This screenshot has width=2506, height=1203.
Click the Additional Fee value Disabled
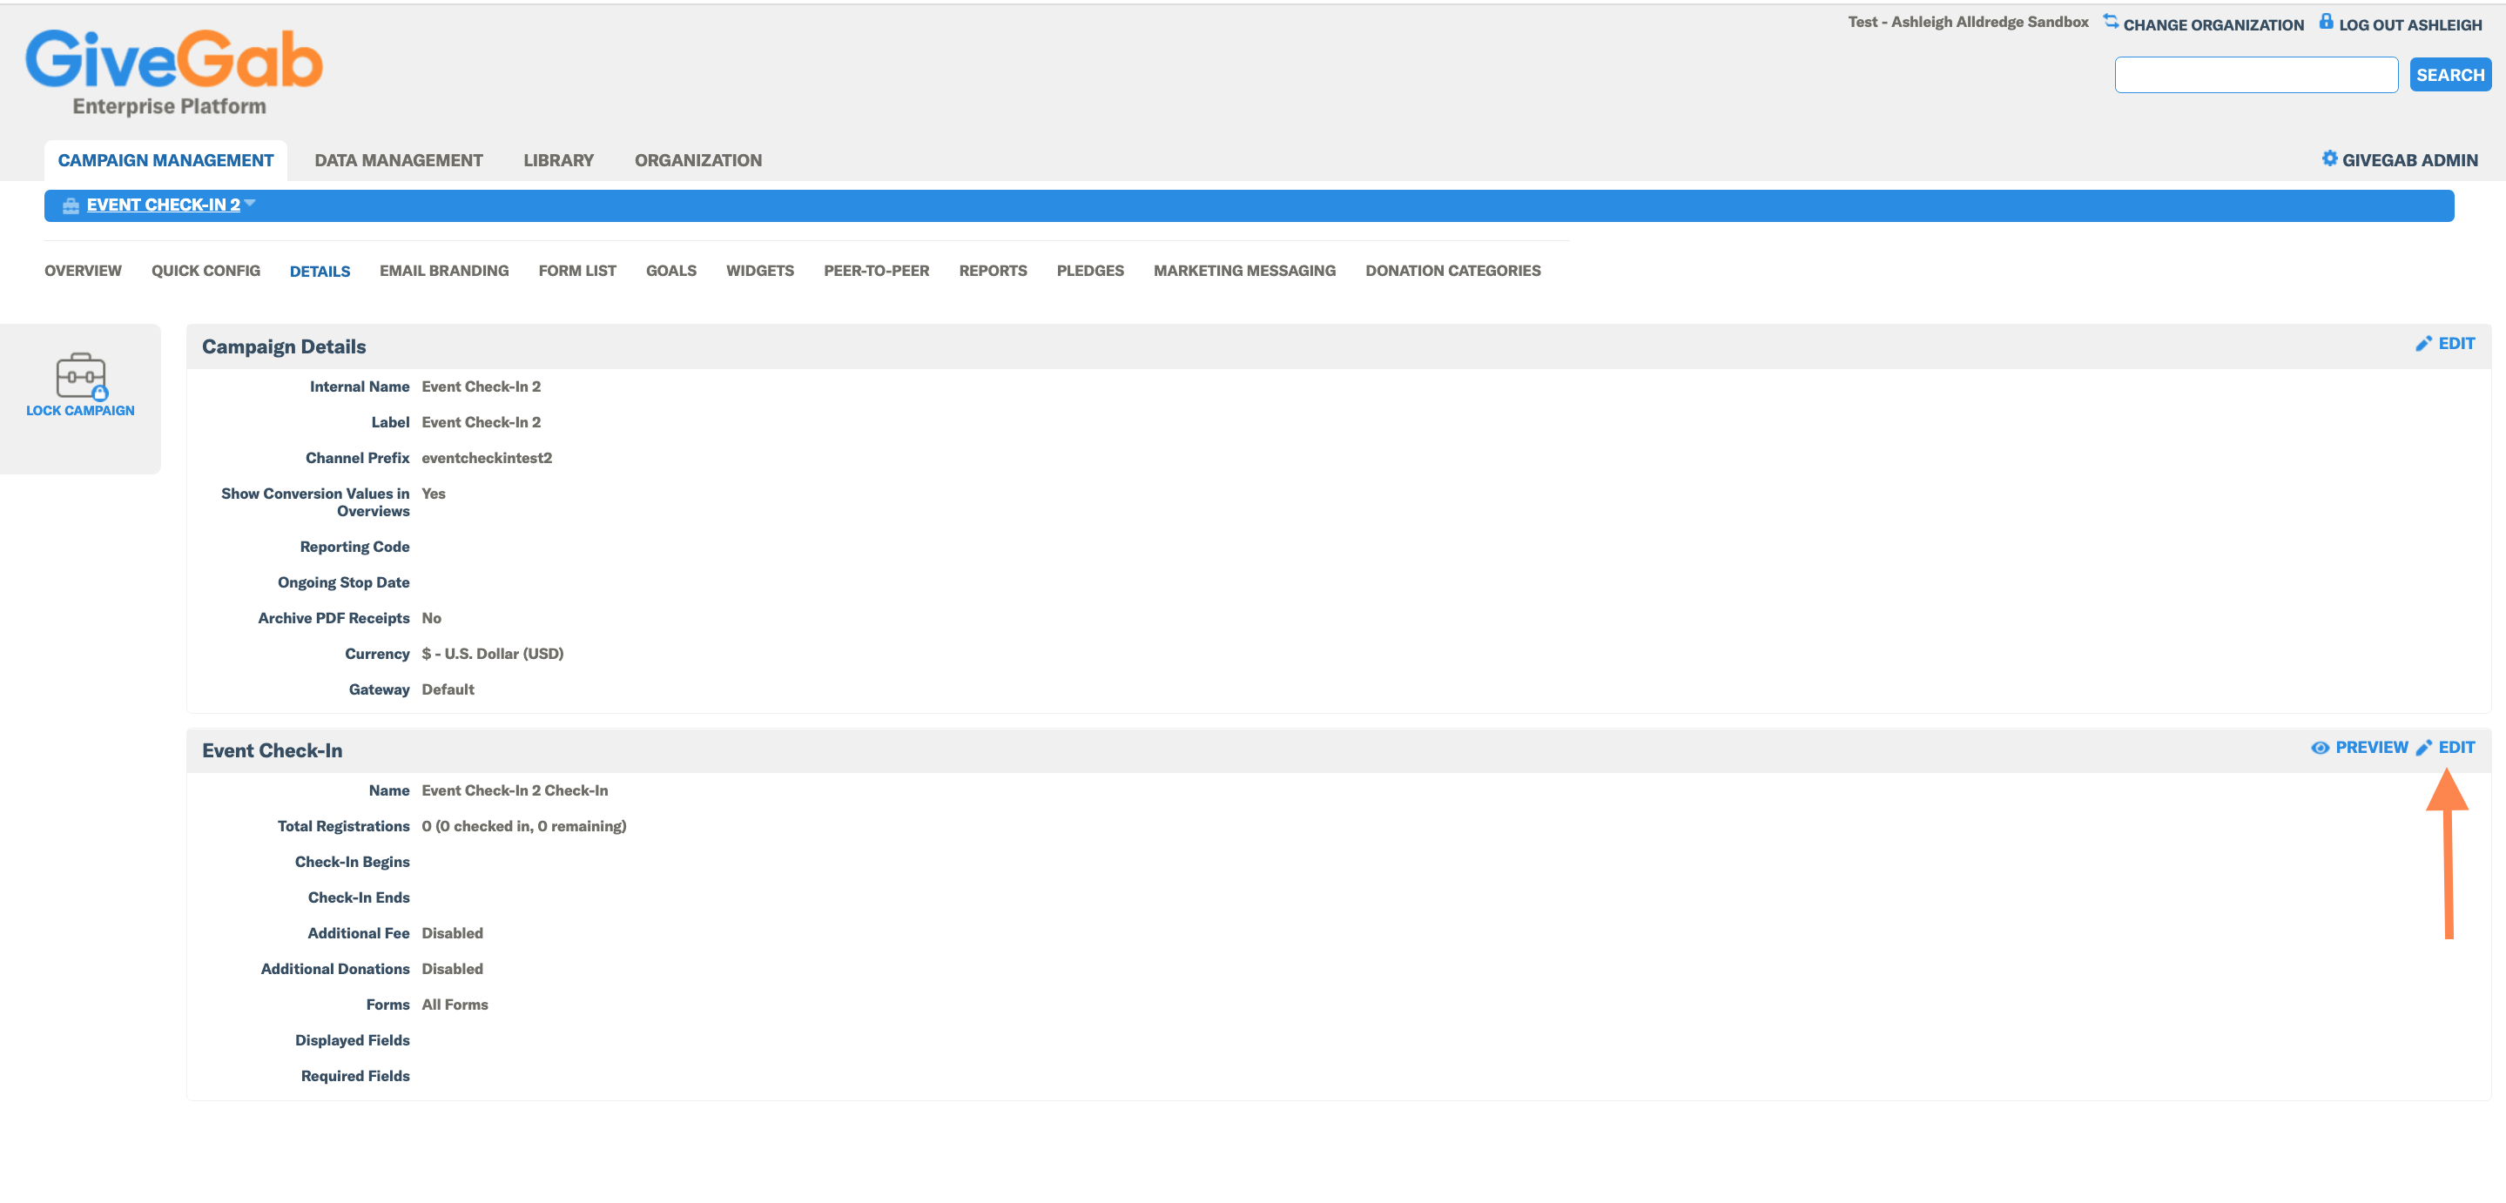pyautogui.click(x=453, y=934)
